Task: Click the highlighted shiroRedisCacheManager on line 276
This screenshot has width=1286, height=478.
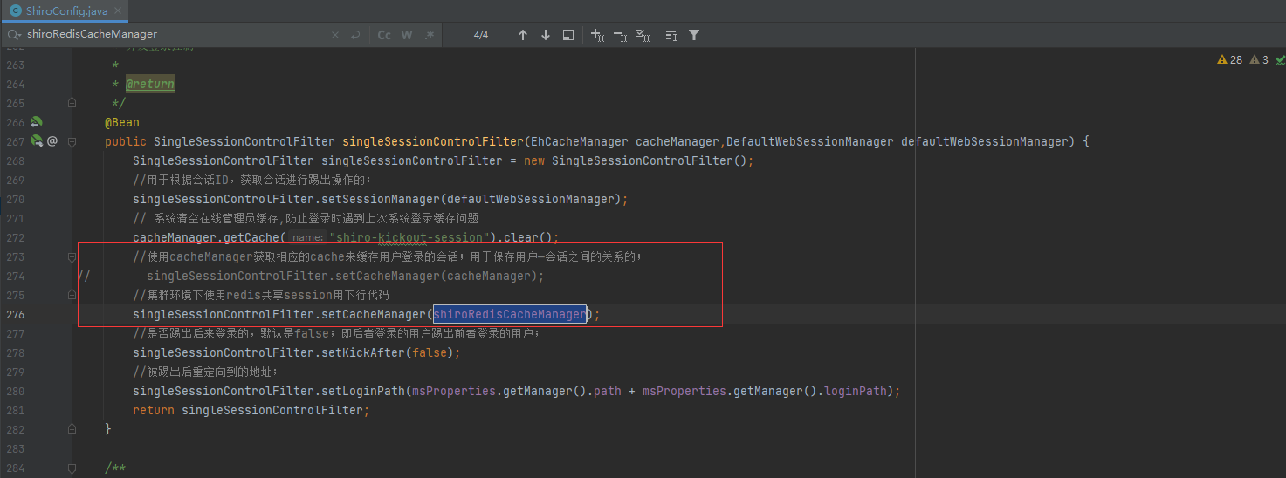Action: click(510, 314)
